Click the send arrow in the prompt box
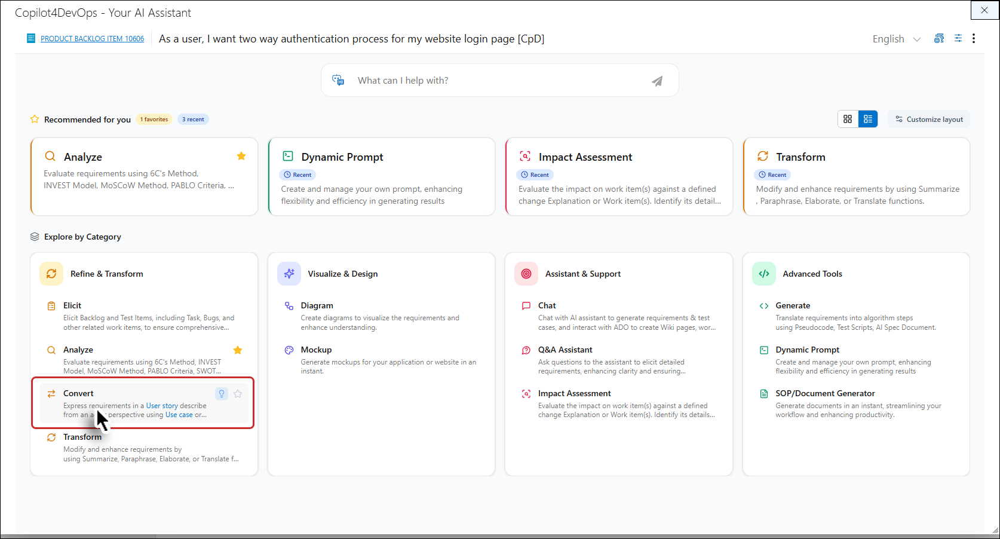1000x539 pixels. point(657,81)
